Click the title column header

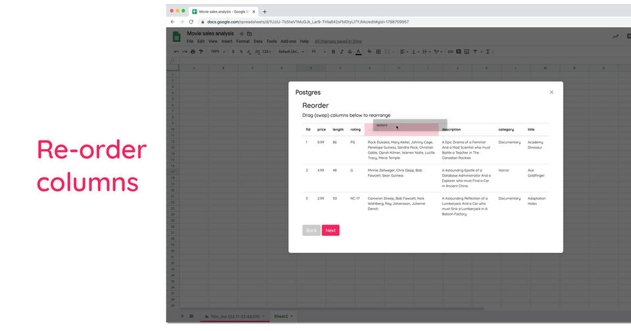coord(531,129)
